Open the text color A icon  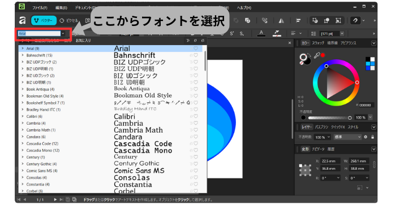pyautogui.click(x=261, y=33)
